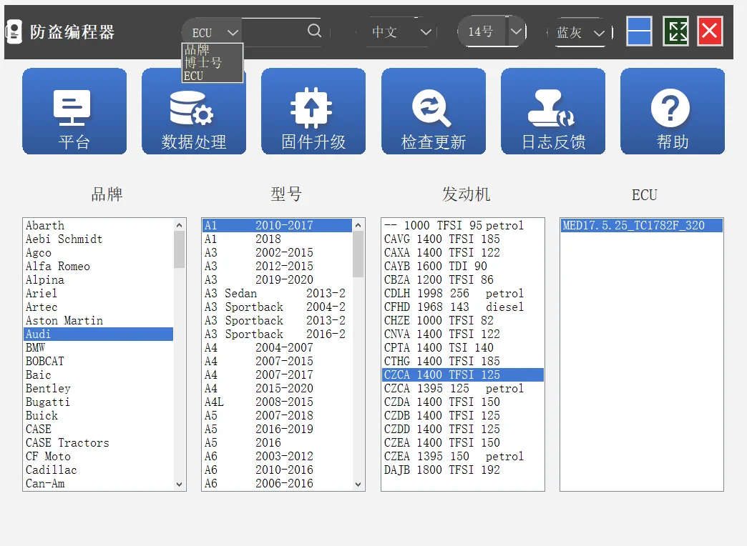Open the 中文 language dropdown

pos(401,32)
